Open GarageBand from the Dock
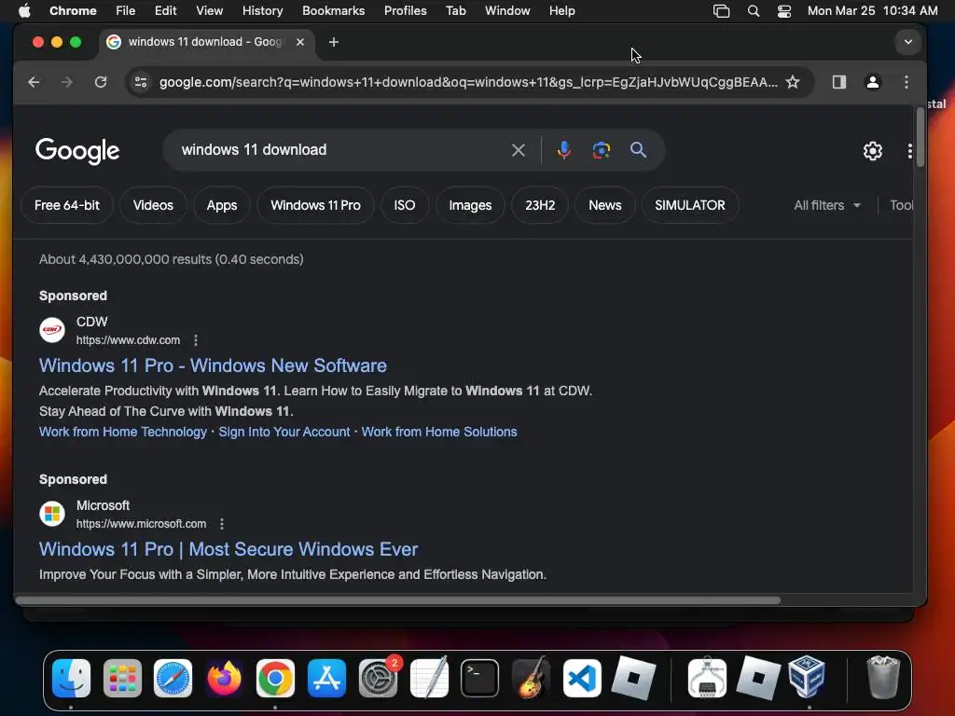The height and width of the screenshot is (716, 955). click(531, 677)
